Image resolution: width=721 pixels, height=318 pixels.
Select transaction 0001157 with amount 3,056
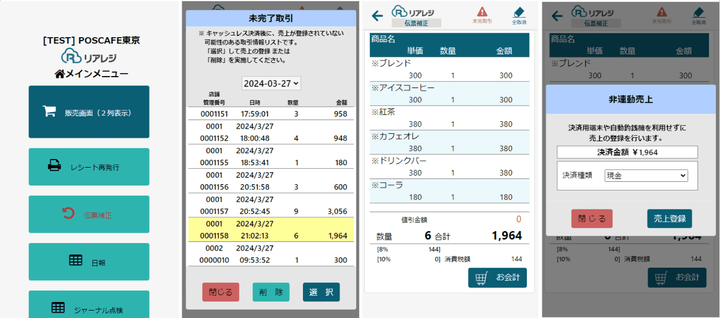pos(270,205)
